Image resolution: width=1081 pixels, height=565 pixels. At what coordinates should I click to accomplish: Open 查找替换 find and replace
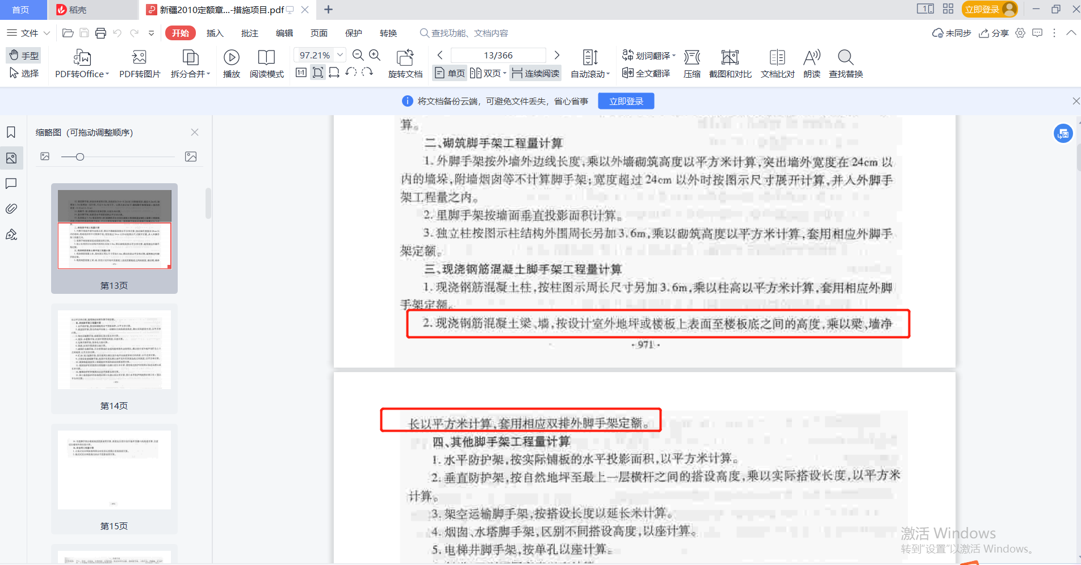[846, 64]
